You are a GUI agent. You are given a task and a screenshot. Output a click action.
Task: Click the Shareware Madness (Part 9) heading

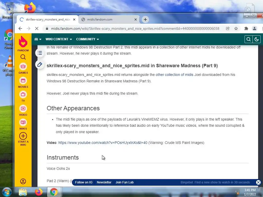tap(132, 65)
